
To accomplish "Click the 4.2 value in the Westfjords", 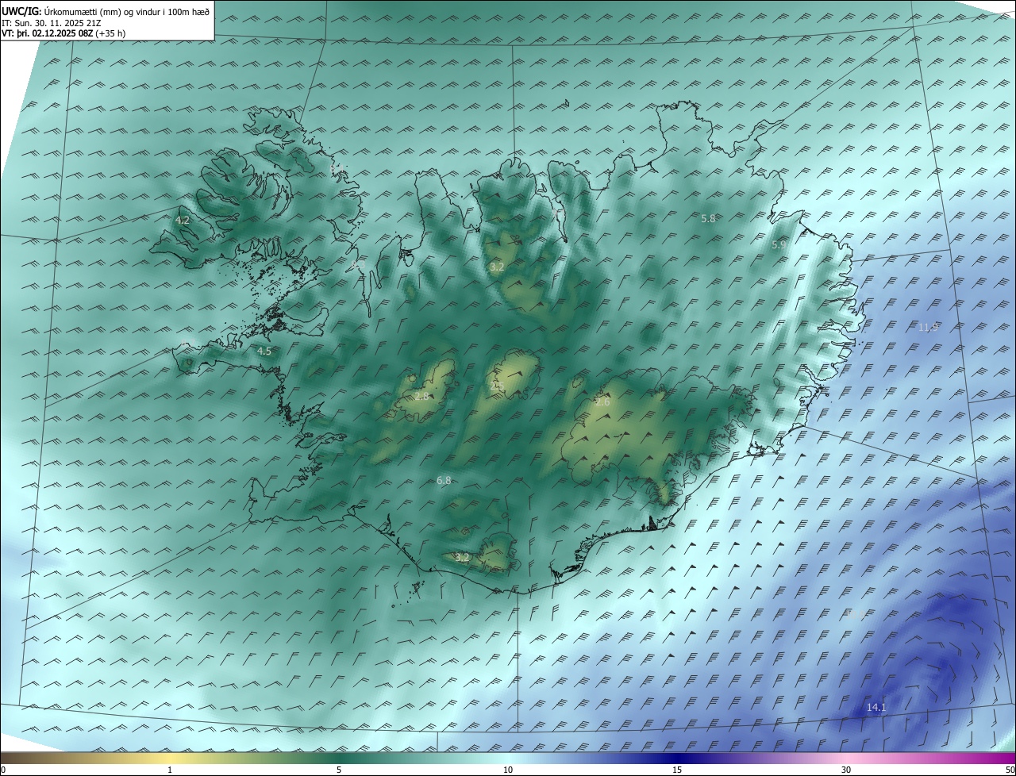I will (x=183, y=220).
